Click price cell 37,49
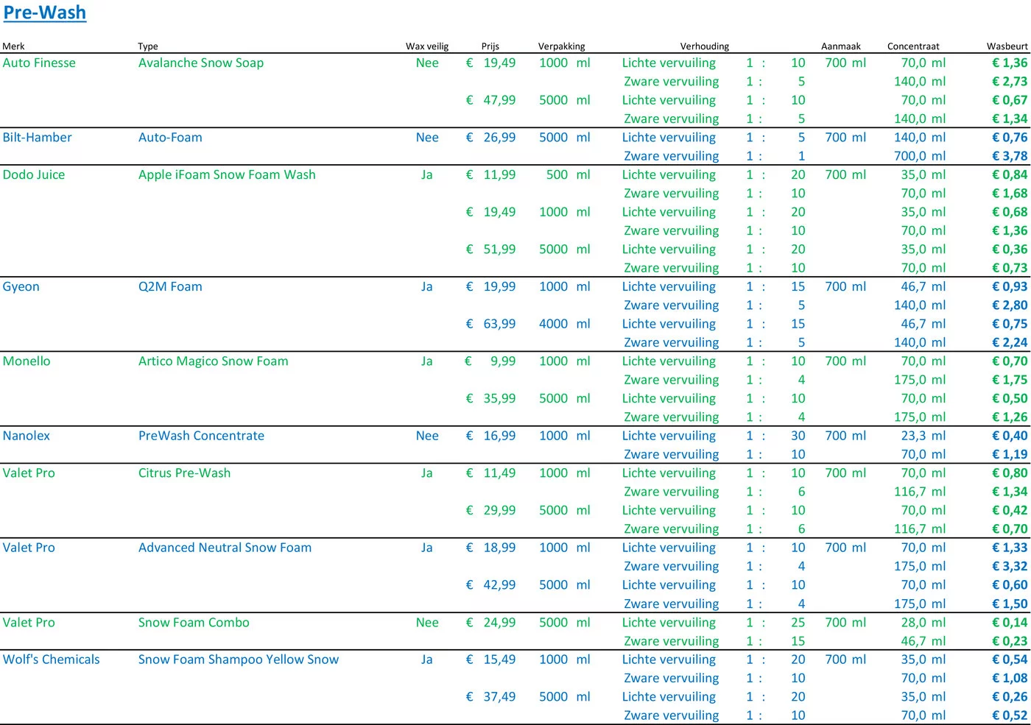This screenshot has height=725, width=1031. click(x=490, y=696)
